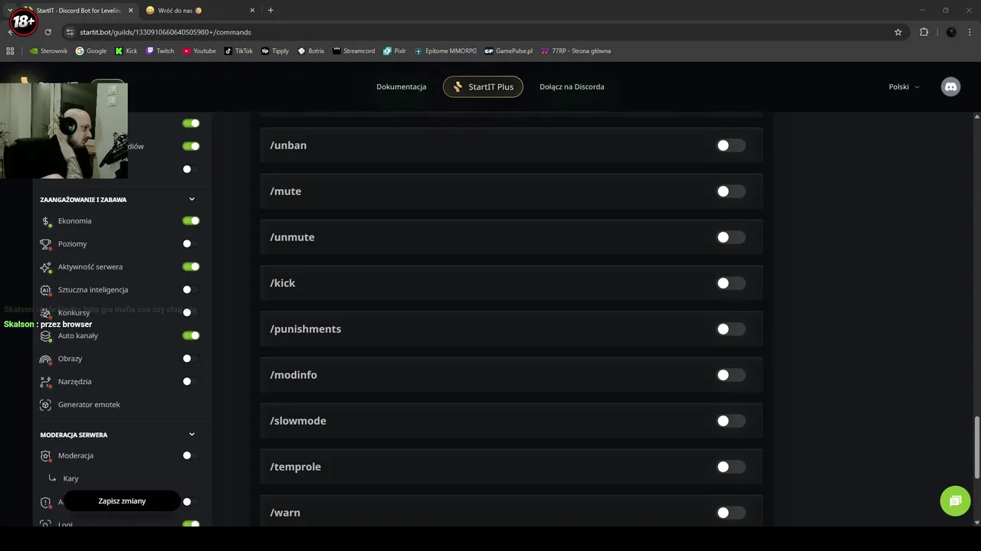Screen dimensions: 981x551
Task: Open the Kary submenu item
Action: coord(71,479)
